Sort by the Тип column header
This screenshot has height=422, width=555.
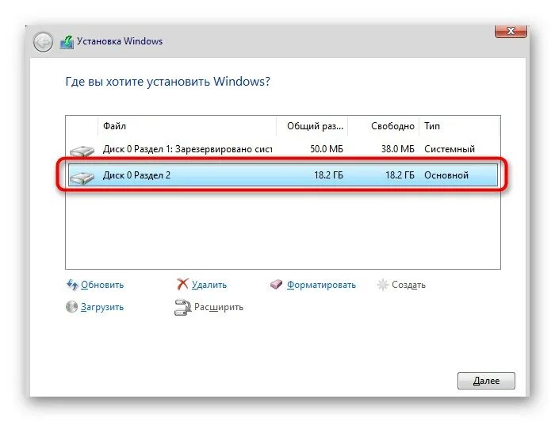[x=459, y=126]
